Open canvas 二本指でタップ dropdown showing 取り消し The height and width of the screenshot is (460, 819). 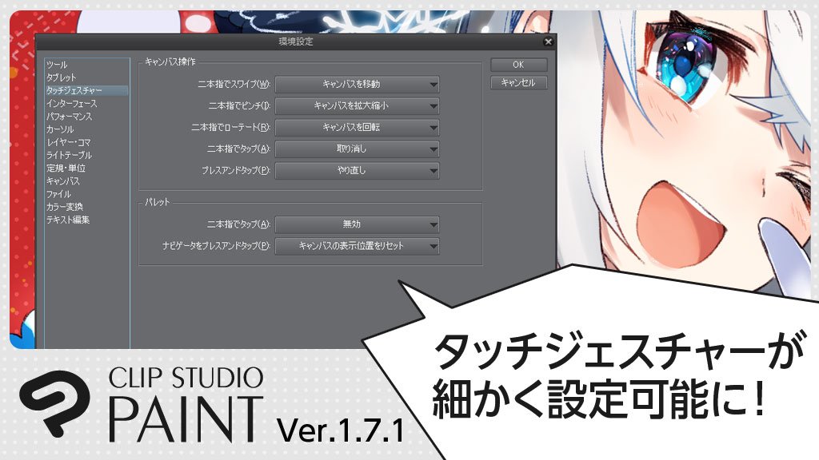(x=357, y=149)
